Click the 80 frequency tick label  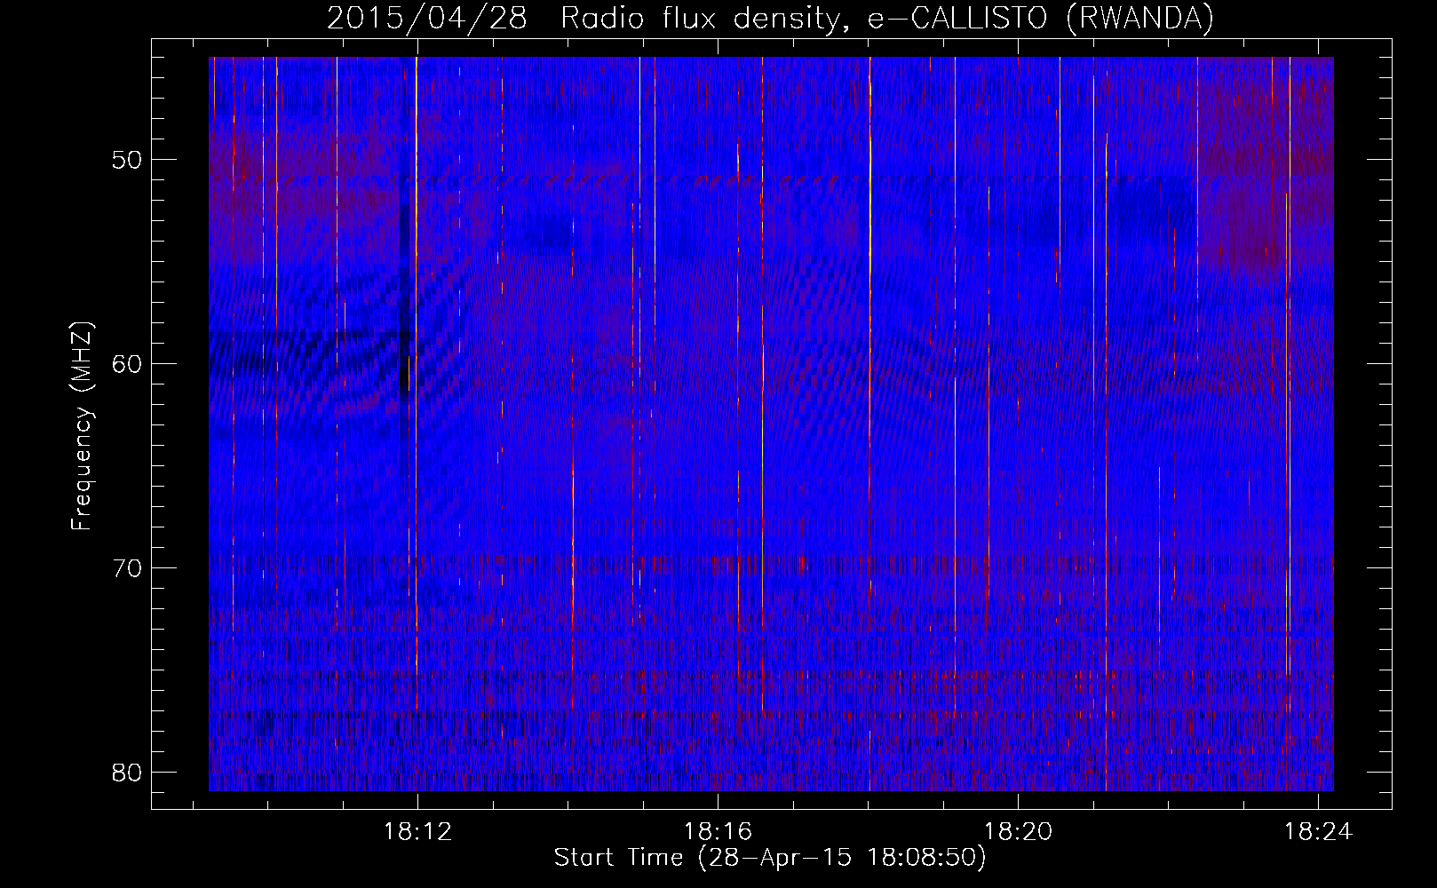click(127, 773)
